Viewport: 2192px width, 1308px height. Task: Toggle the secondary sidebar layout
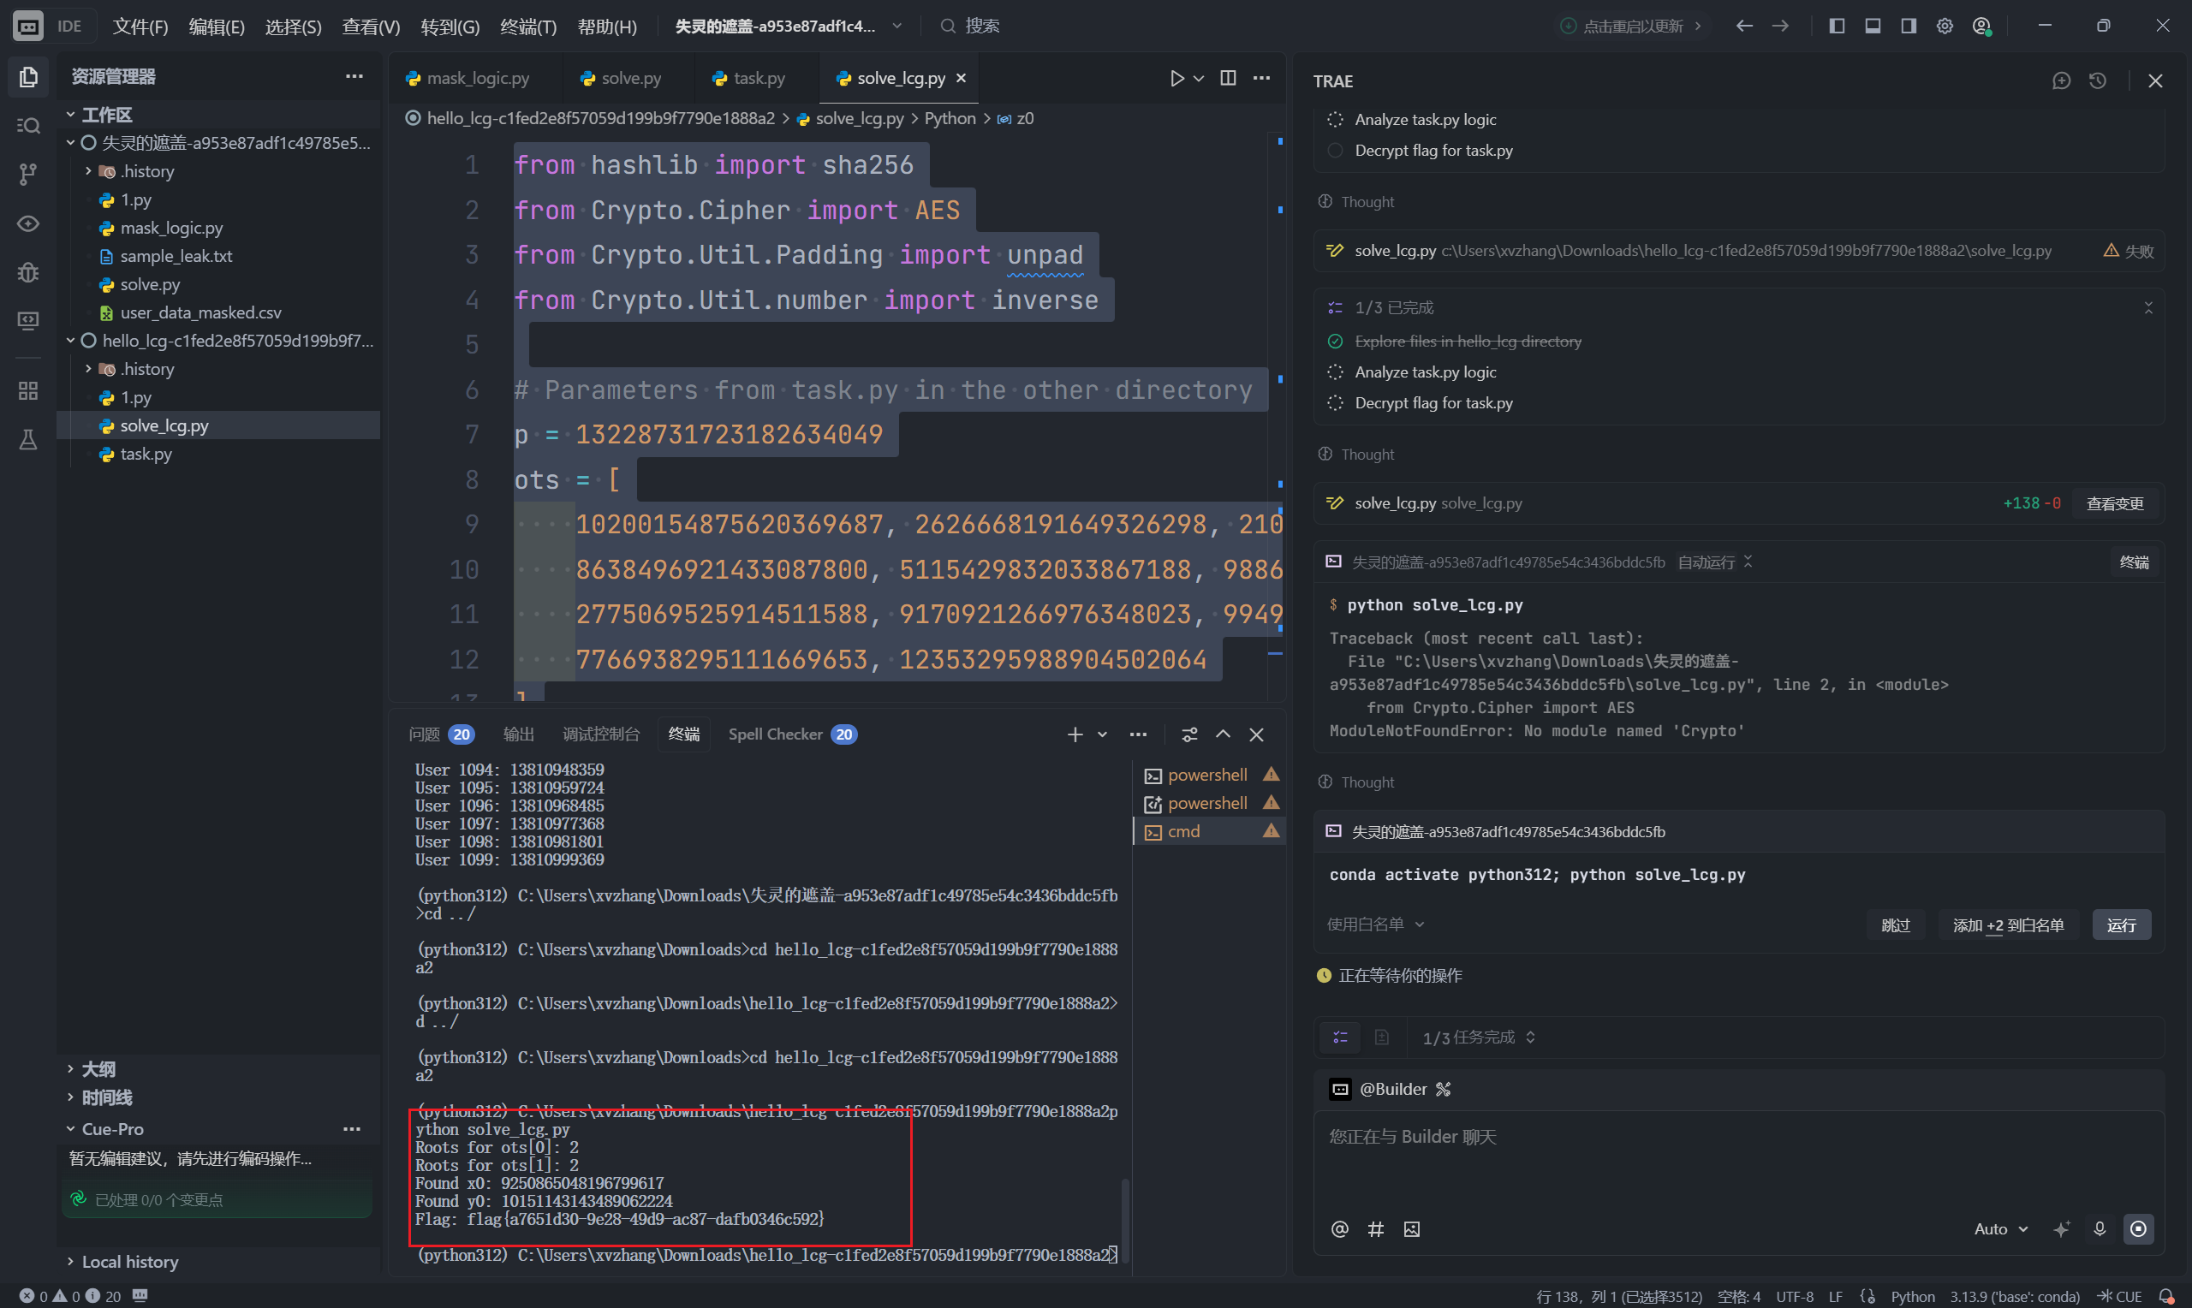click(x=1909, y=26)
